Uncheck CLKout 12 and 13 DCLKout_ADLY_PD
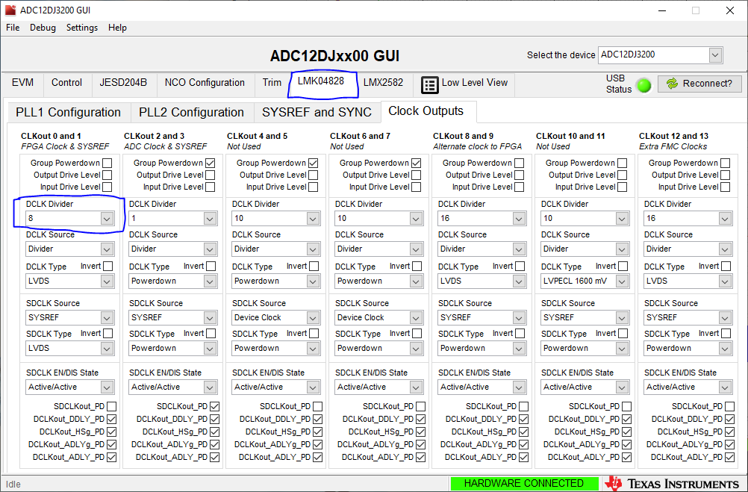 pos(730,457)
